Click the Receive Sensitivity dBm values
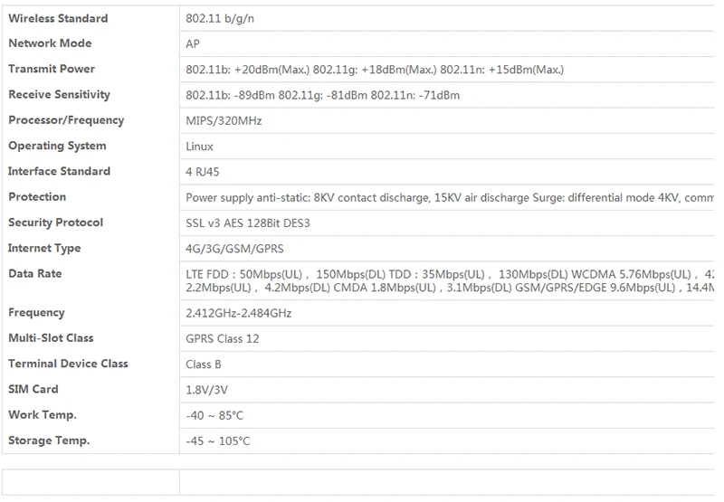 pyautogui.click(x=323, y=95)
